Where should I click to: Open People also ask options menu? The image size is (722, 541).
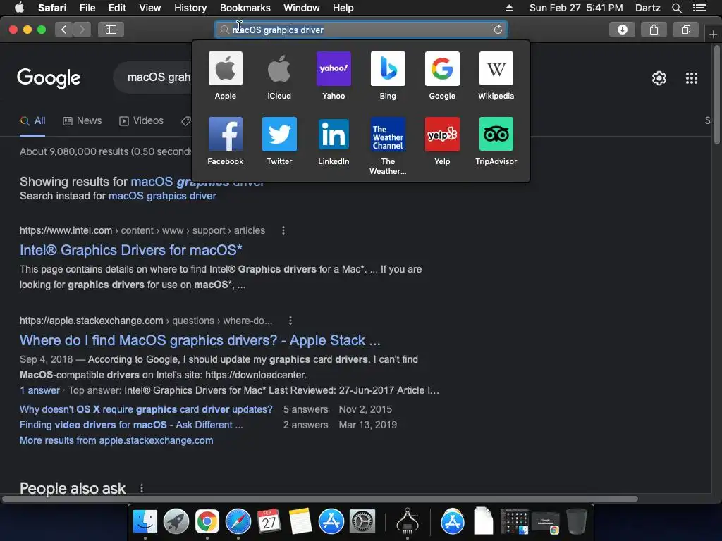pos(141,488)
